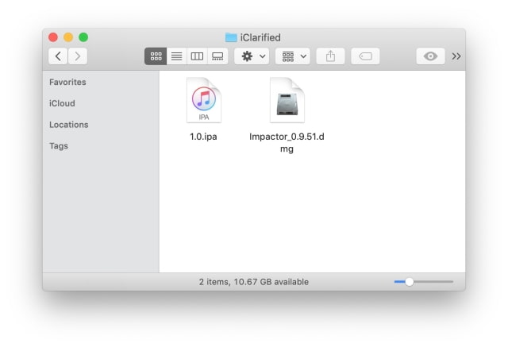Click the Quick Look eye button

431,56
